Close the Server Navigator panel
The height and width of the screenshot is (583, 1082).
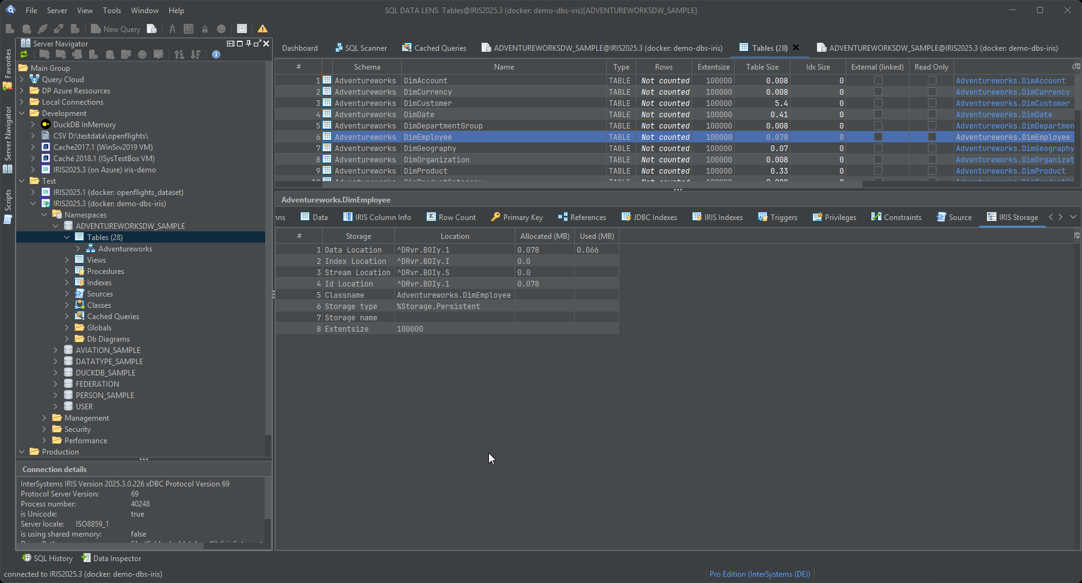tap(266, 43)
